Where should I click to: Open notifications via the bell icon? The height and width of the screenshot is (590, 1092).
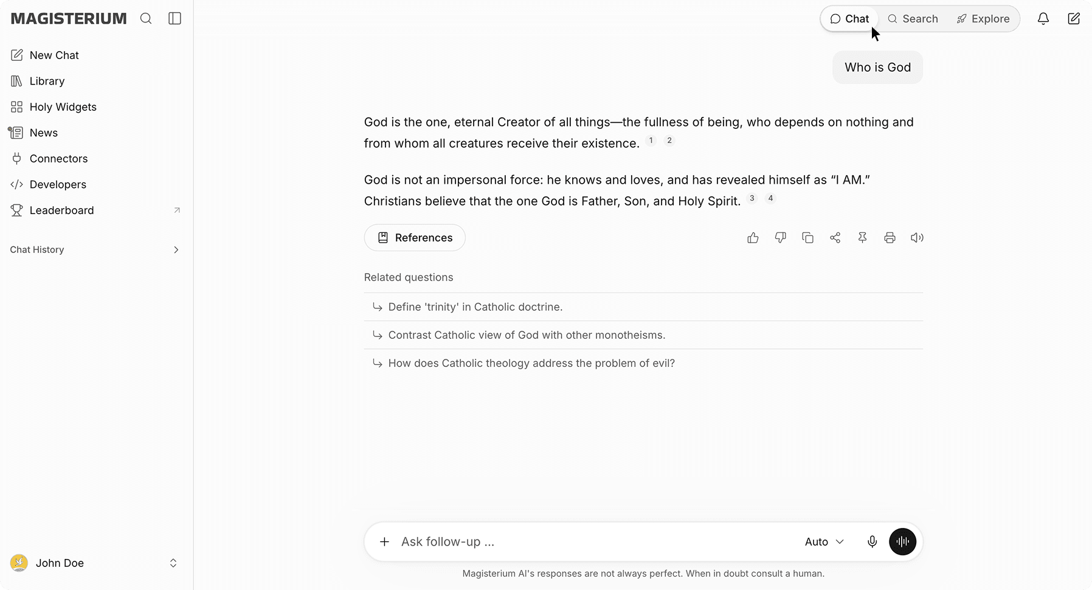click(x=1043, y=19)
